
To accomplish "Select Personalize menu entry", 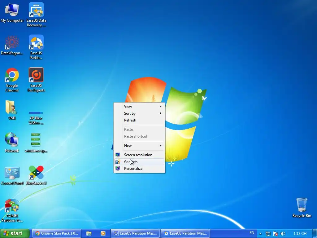I will point(139,169).
